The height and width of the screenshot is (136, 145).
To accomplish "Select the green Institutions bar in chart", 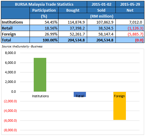I will point(40,75).
